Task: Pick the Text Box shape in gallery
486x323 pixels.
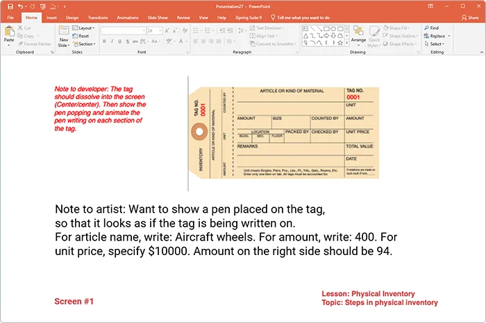Action: [x=305, y=29]
